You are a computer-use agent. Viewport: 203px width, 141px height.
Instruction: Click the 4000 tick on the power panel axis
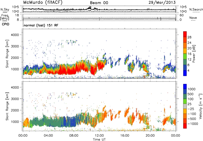coord(15,35)
